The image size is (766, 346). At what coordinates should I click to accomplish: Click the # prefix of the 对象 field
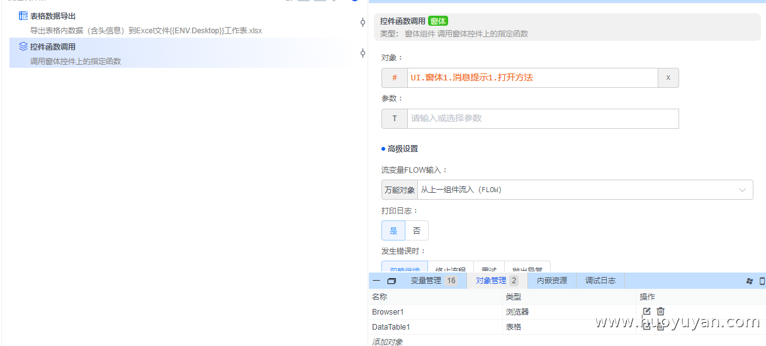pos(395,78)
